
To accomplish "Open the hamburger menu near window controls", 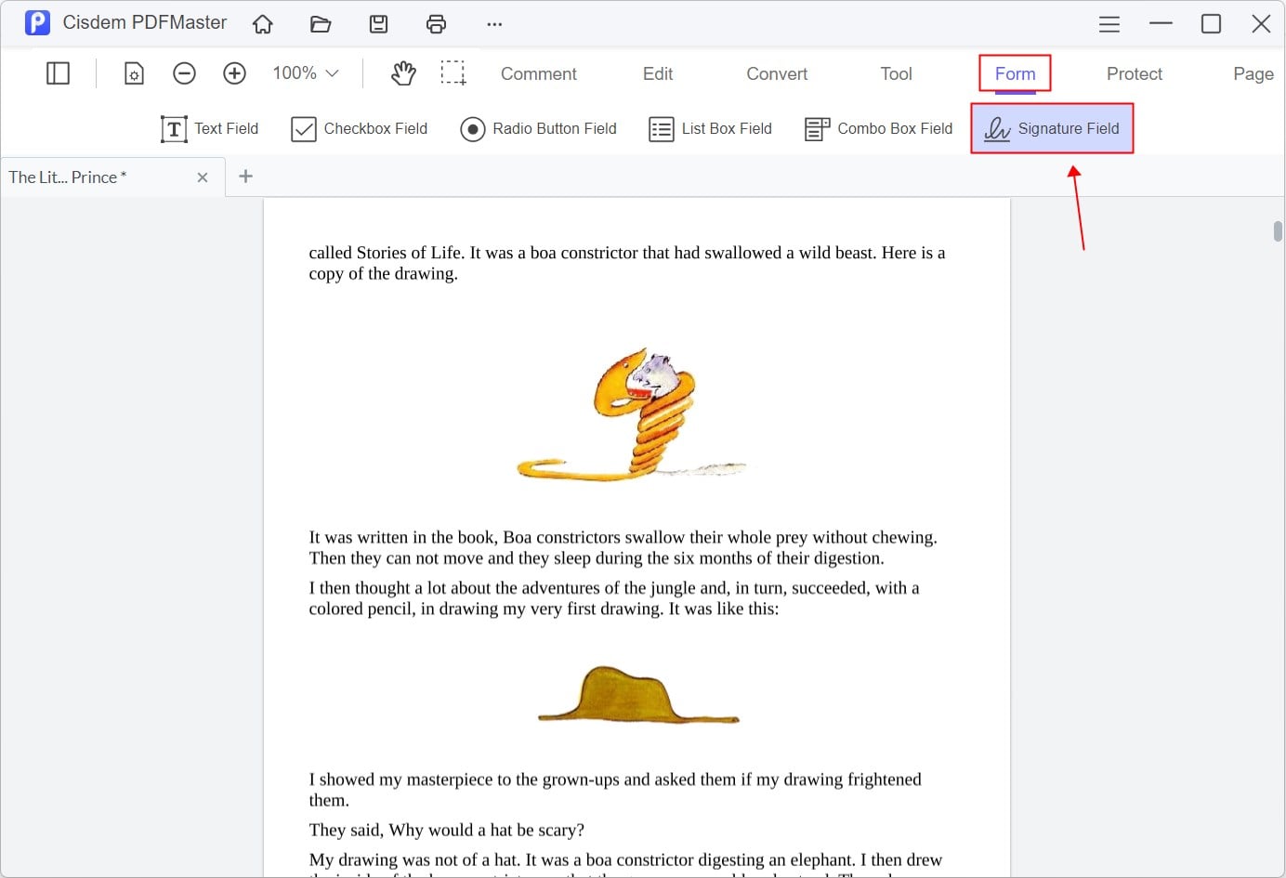I will coord(1109,24).
